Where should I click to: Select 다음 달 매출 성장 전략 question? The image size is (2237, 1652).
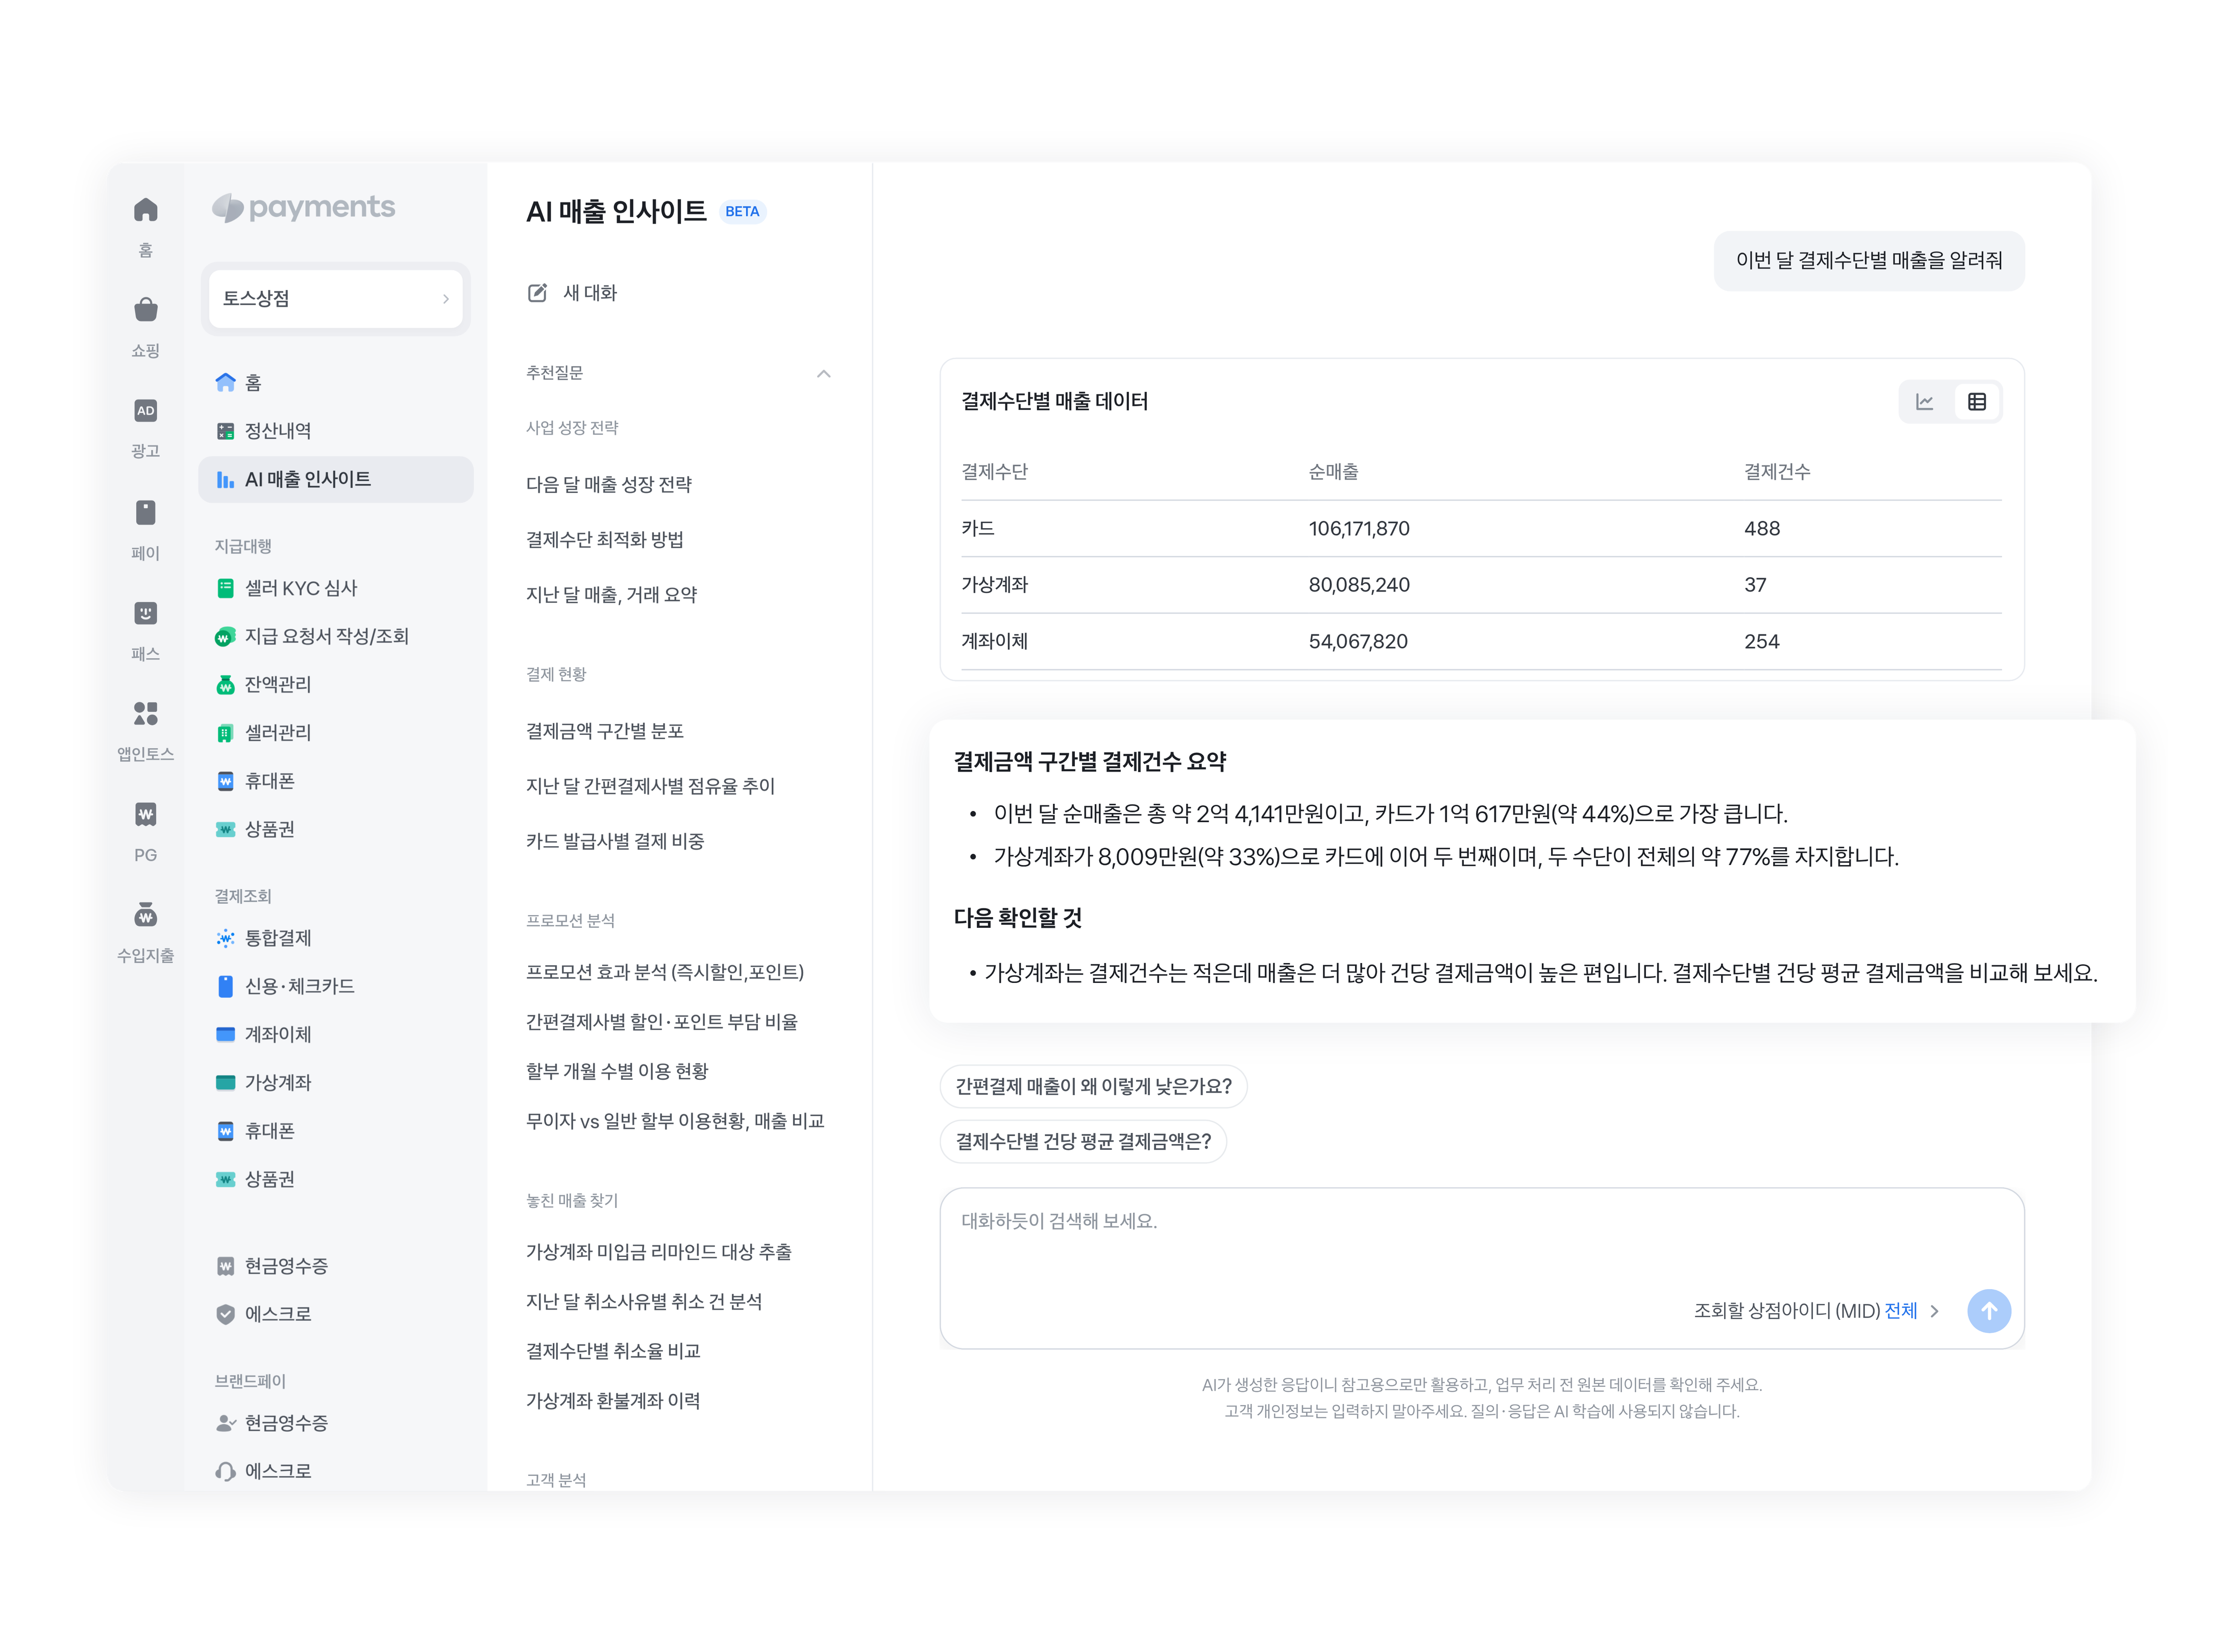coord(609,485)
